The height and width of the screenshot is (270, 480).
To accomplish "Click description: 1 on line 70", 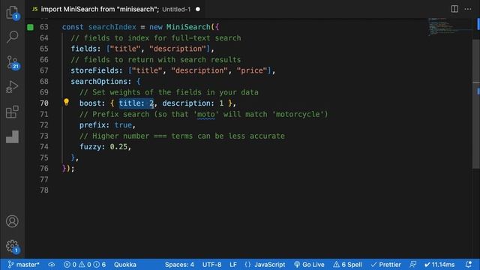I will [193, 103].
